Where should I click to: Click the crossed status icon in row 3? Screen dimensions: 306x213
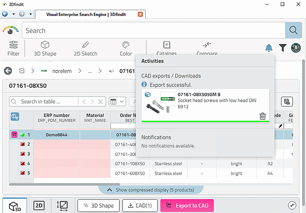[22, 154]
